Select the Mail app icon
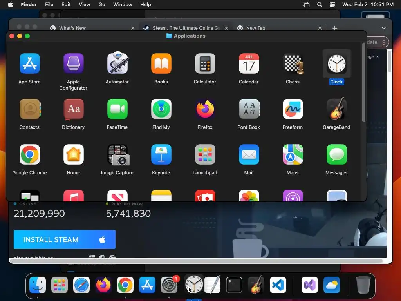Screen dimensions: 401x301 point(249,154)
